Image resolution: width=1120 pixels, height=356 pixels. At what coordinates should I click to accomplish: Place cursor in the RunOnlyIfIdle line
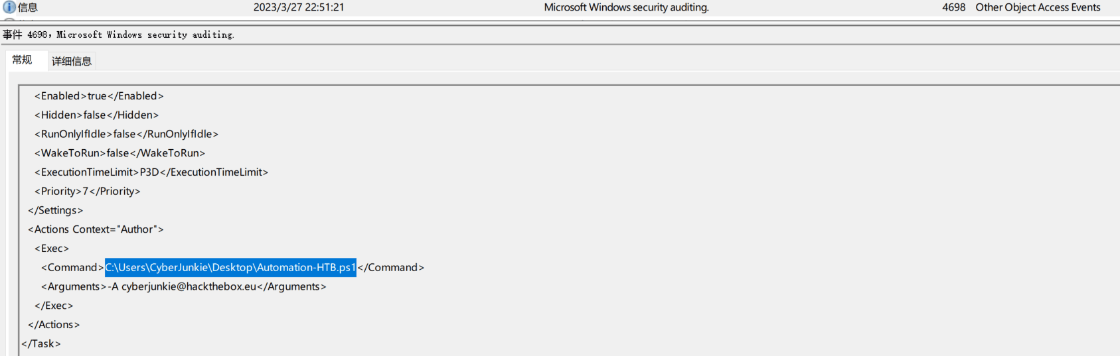click(x=126, y=134)
